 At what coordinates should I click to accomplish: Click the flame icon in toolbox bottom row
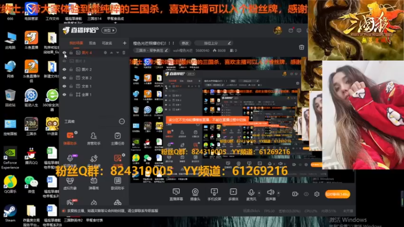(94, 203)
